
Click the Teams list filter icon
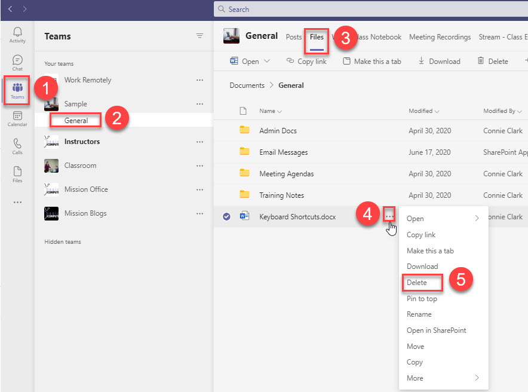[x=199, y=36]
